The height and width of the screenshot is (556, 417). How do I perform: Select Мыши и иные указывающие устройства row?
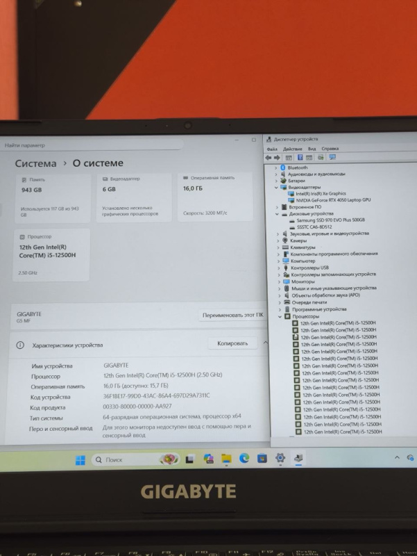(x=334, y=288)
